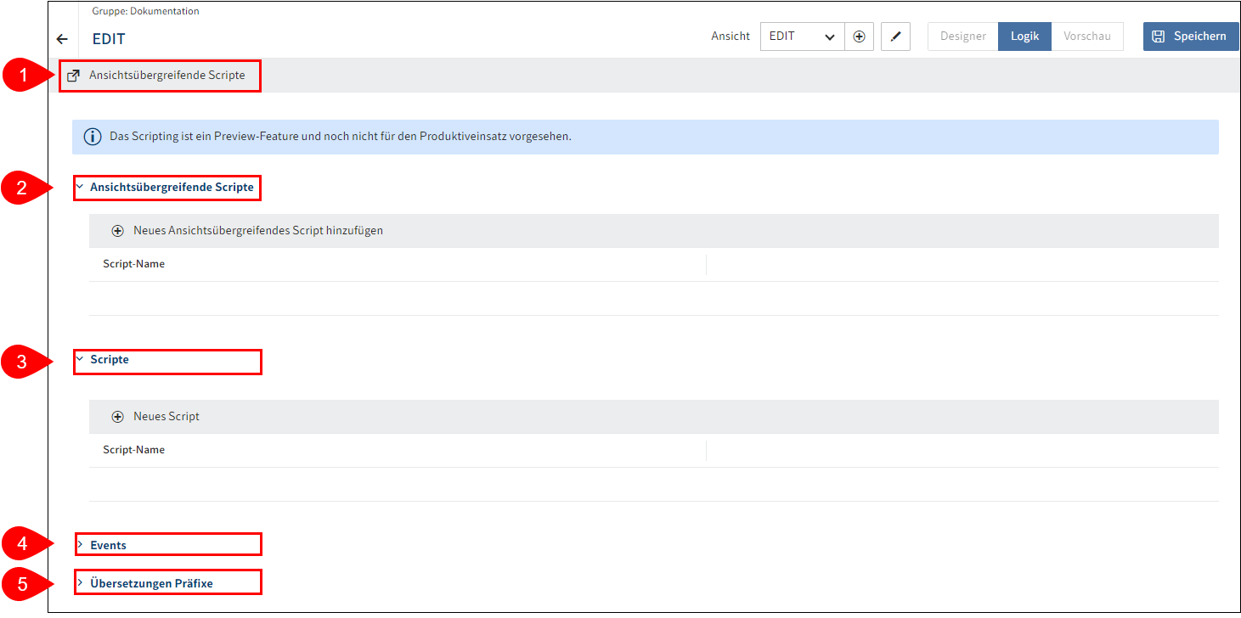Click Script-Name header under Ansichtsübergreifende Scripte

(134, 264)
